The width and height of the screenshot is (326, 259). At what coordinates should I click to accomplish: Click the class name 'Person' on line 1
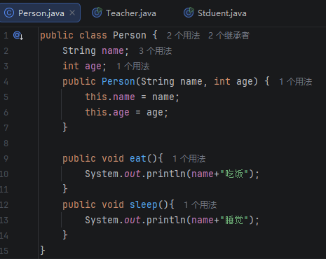[130, 36]
